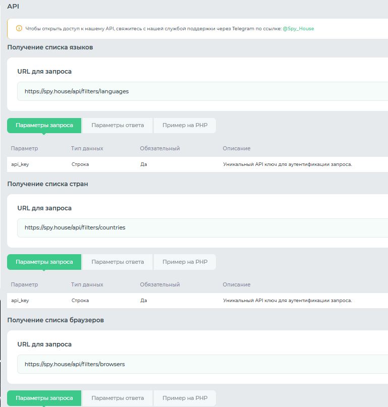Open 'Пример на PHP' tab under browsers section
The height and width of the screenshot is (407, 388).
click(185, 398)
